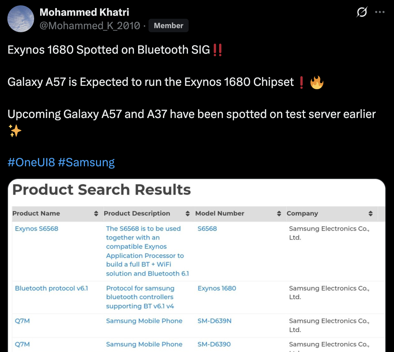Open the SM-D639N model link
This screenshot has width=394, height=352.
click(214, 321)
